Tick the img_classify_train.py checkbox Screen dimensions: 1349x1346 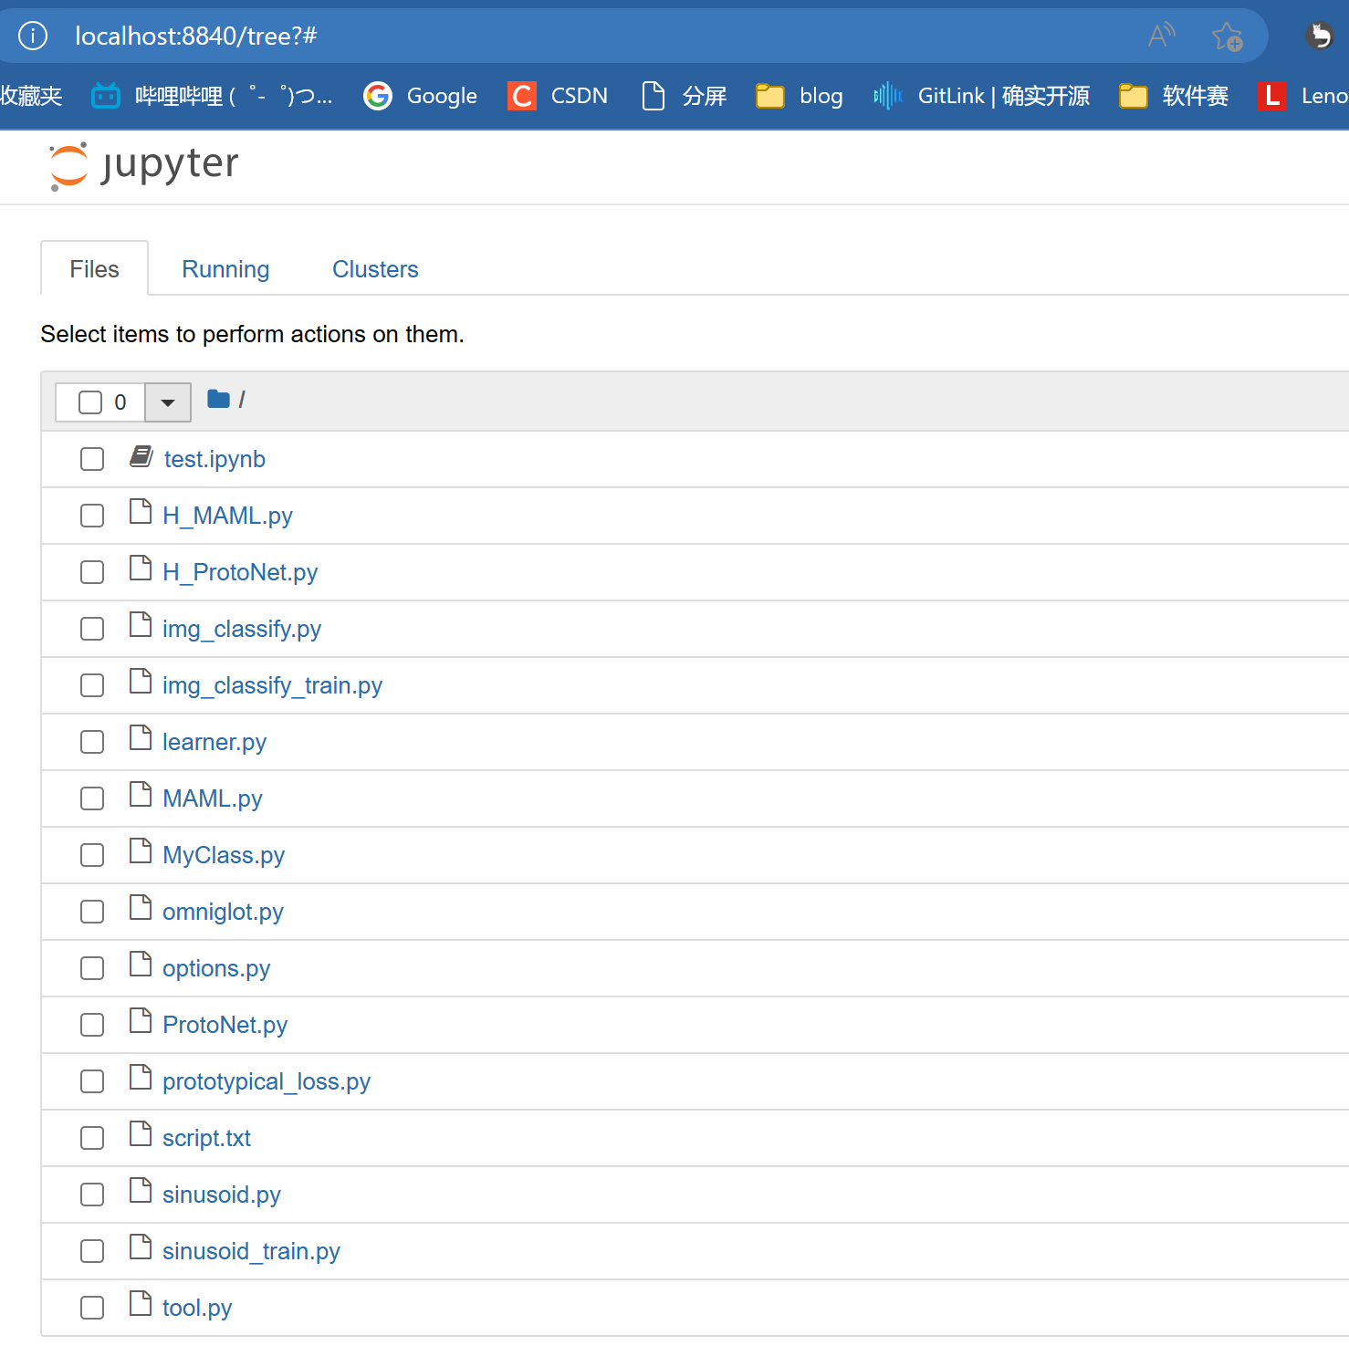(x=92, y=685)
